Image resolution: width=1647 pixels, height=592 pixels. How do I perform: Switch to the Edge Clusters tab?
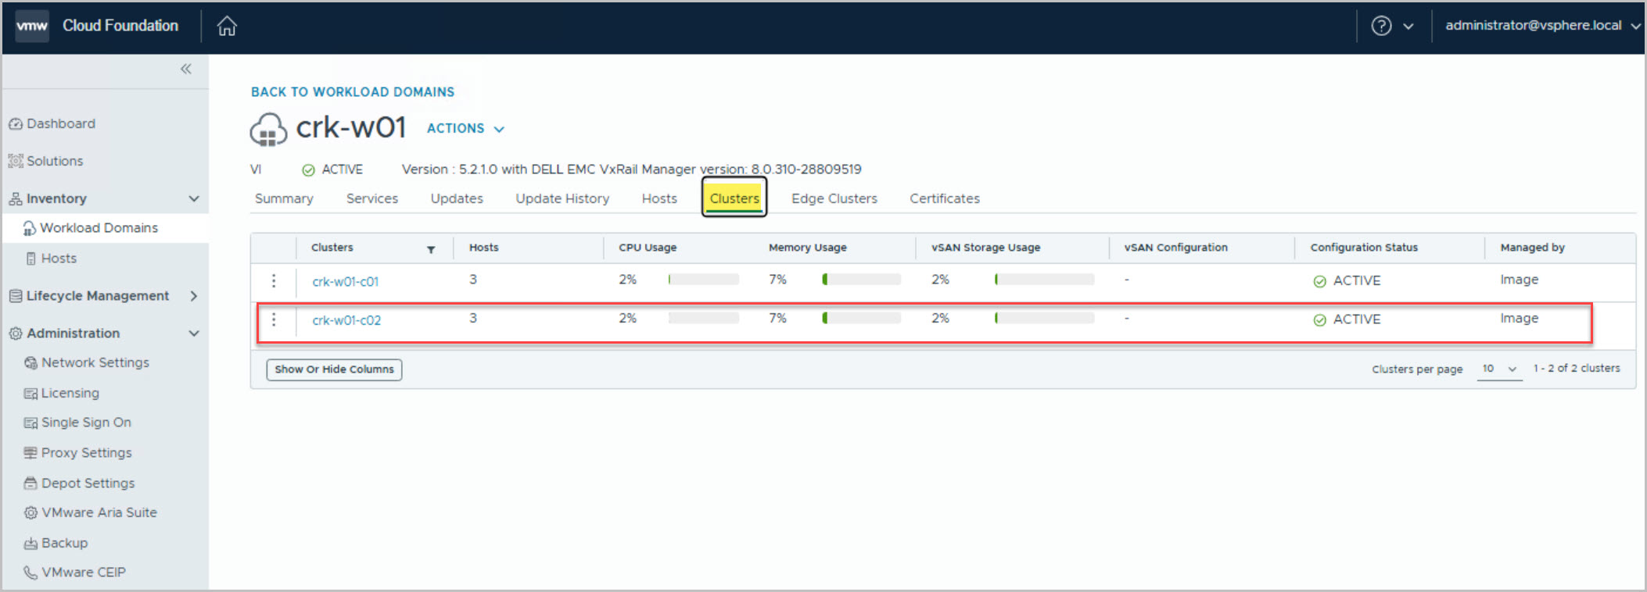[834, 198]
